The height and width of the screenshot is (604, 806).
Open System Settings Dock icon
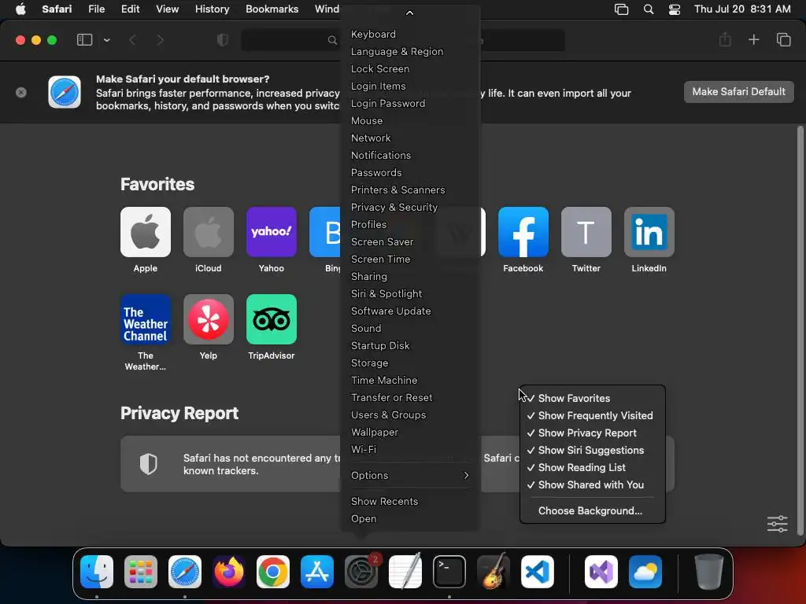(x=360, y=572)
